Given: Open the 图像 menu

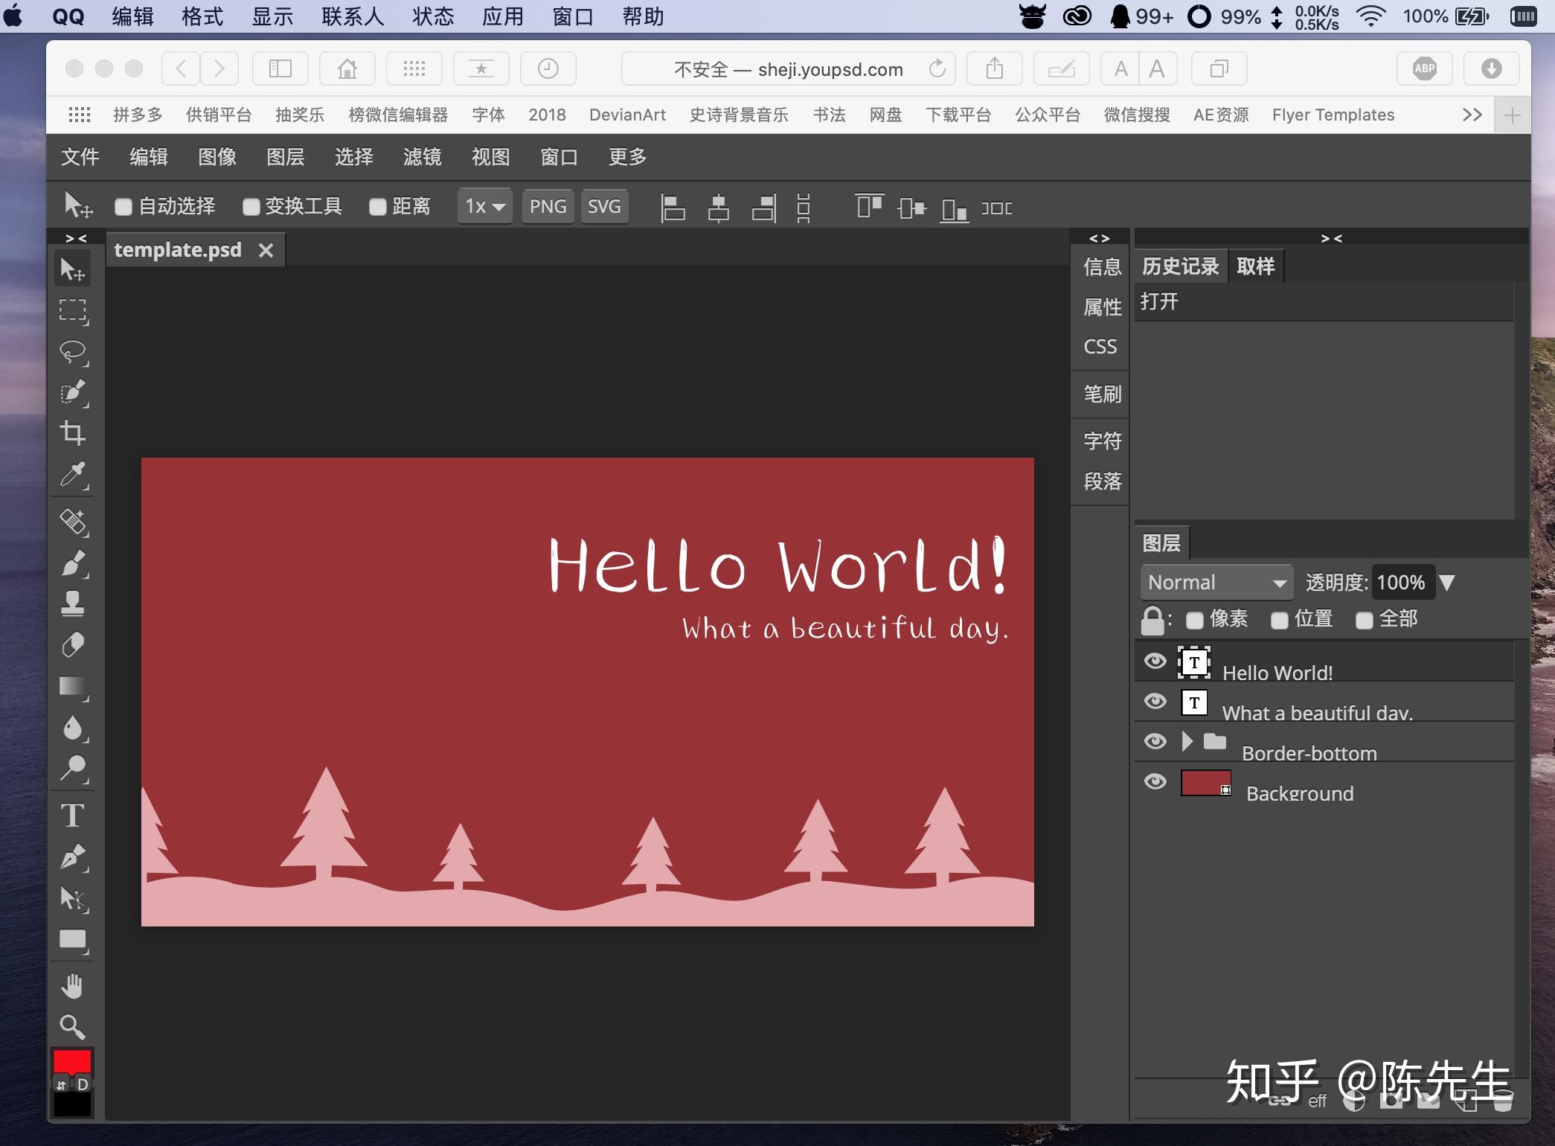Looking at the screenshot, I should 217,156.
